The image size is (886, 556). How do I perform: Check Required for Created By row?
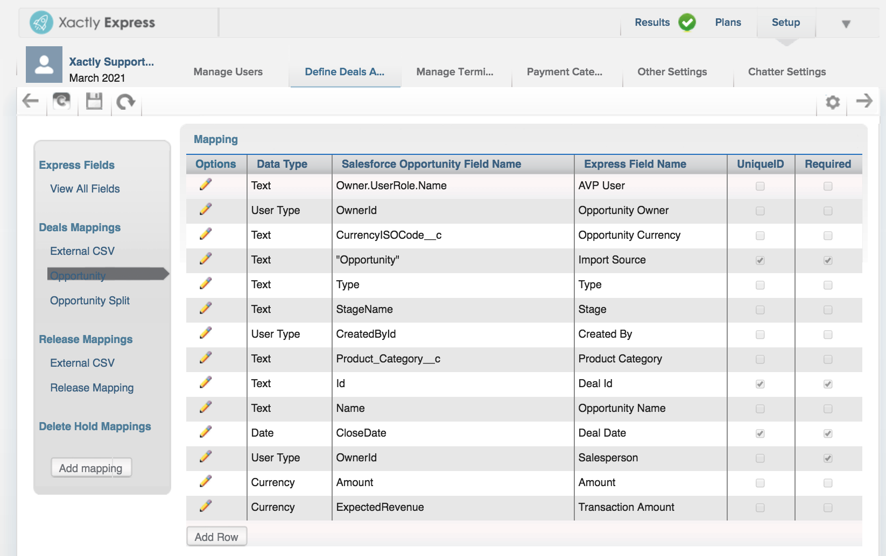click(828, 334)
